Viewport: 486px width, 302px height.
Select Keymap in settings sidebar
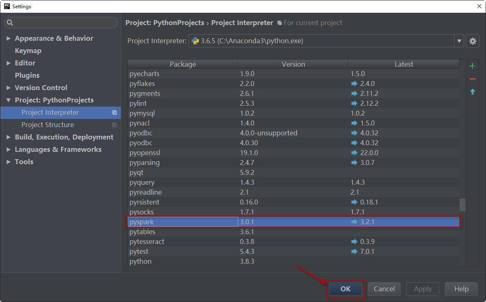tap(28, 51)
